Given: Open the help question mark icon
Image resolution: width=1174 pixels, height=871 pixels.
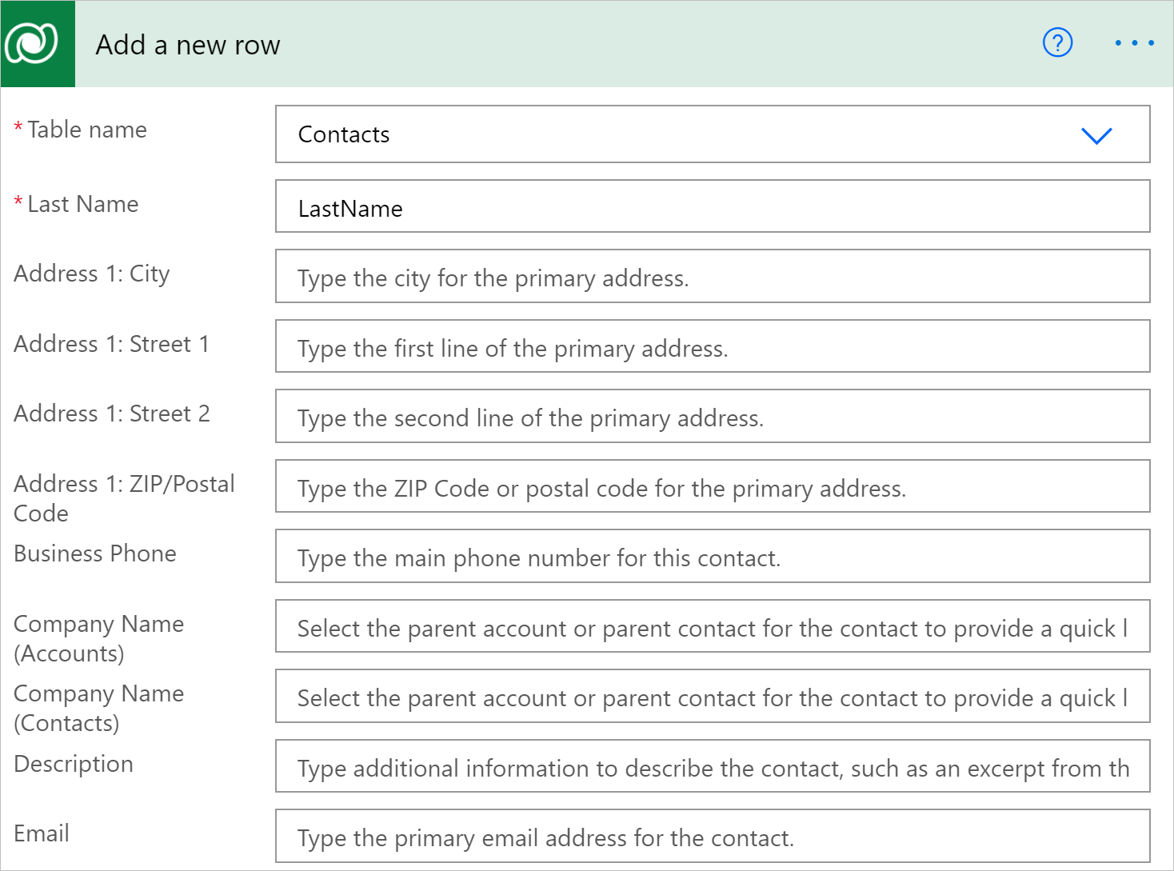Looking at the screenshot, I should [1057, 43].
